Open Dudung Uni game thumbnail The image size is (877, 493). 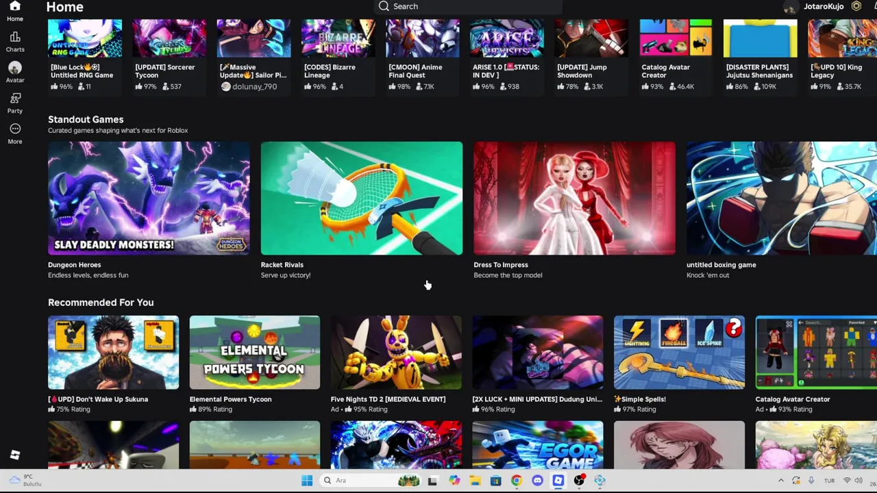(x=537, y=352)
